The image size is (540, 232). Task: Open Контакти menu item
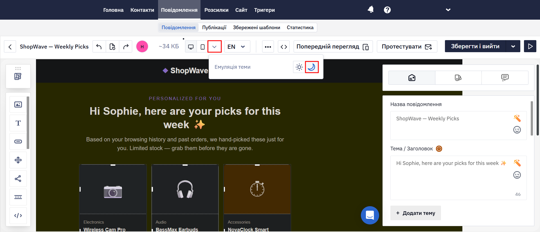(x=142, y=10)
